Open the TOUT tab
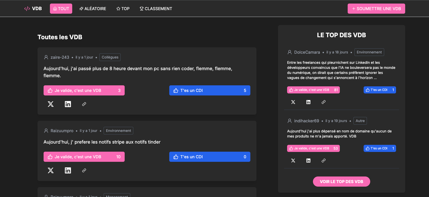The image size is (429, 197). (61, 9)
